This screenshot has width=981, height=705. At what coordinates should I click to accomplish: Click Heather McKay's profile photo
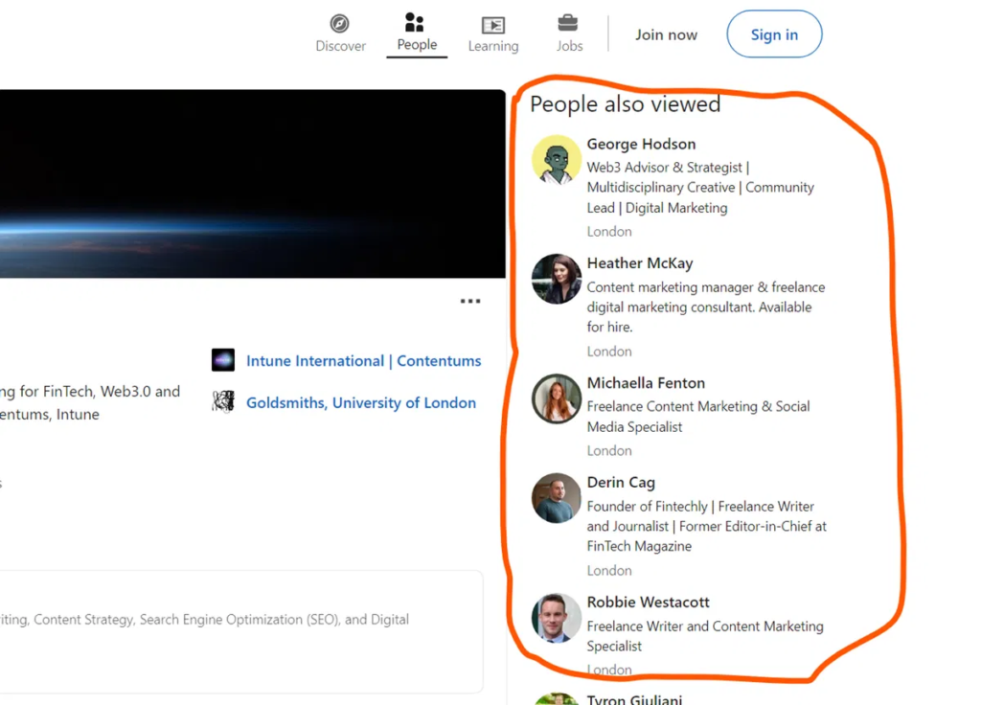click(556, 279)
